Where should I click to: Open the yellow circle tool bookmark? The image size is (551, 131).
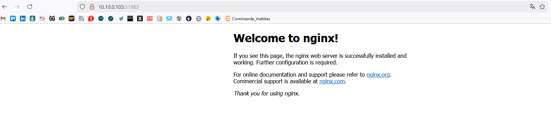(208, 18)
